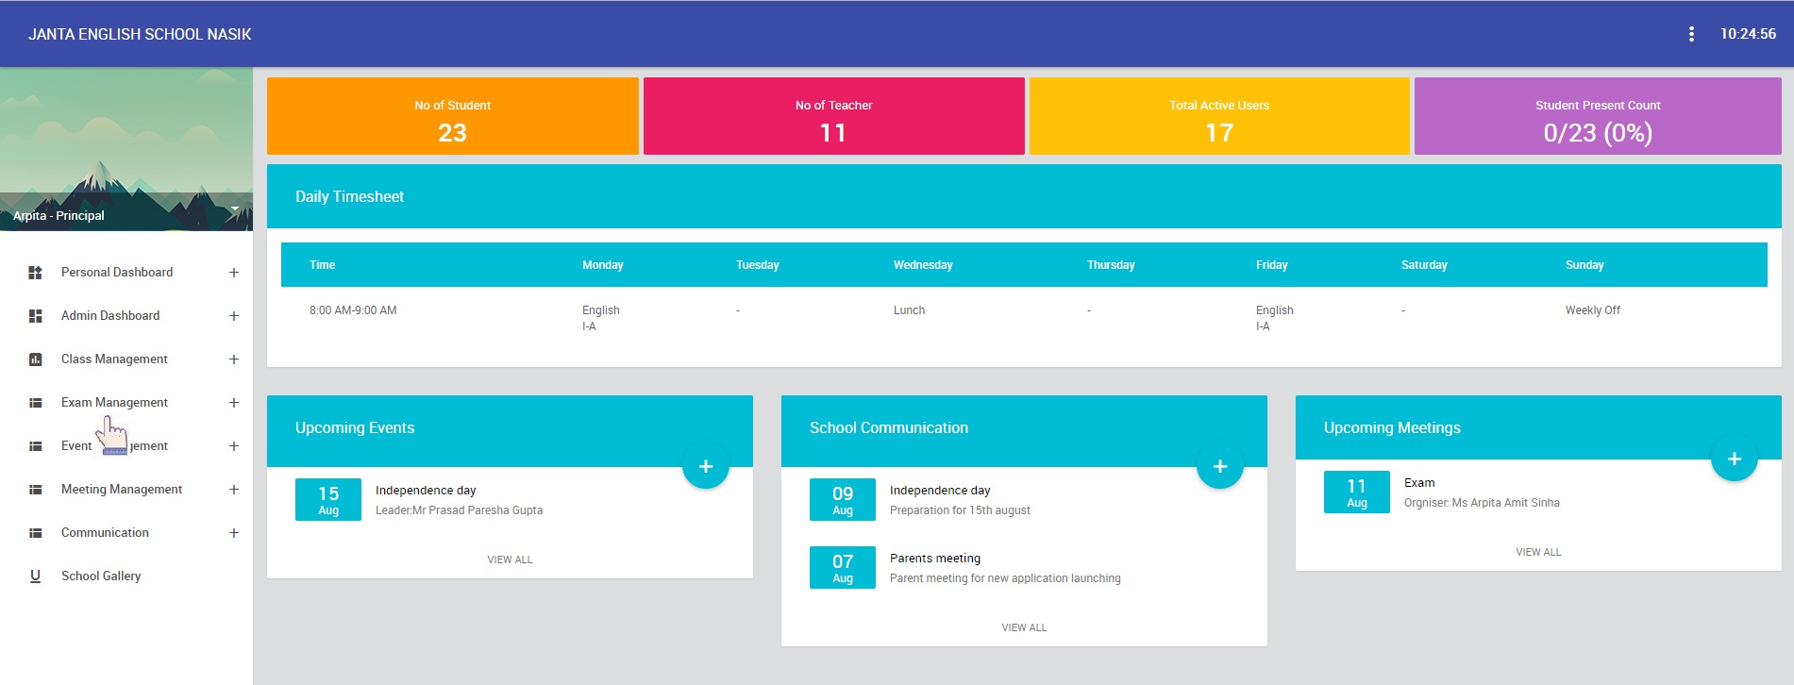Expand the Exam Management section
Image resolution: width=1794 pixels, height=685 pixels.
tap(233, 403)
